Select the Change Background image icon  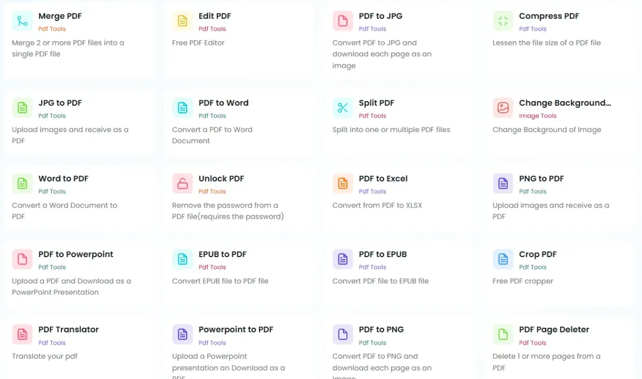[x=503, y=108]
